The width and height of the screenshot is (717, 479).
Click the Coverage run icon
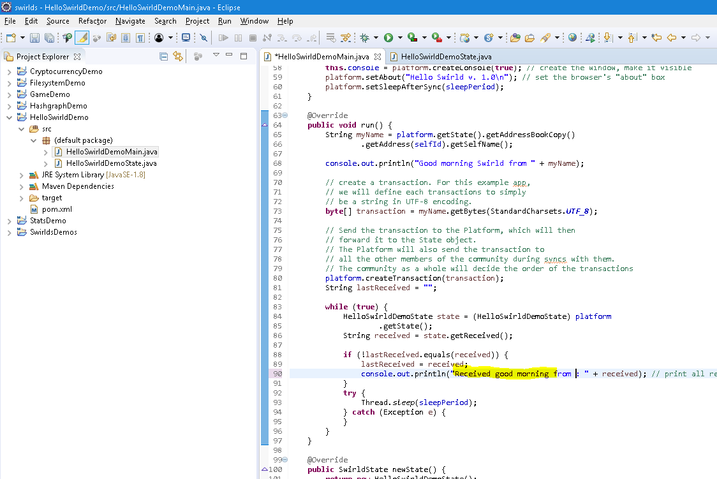tap(413, 38)
